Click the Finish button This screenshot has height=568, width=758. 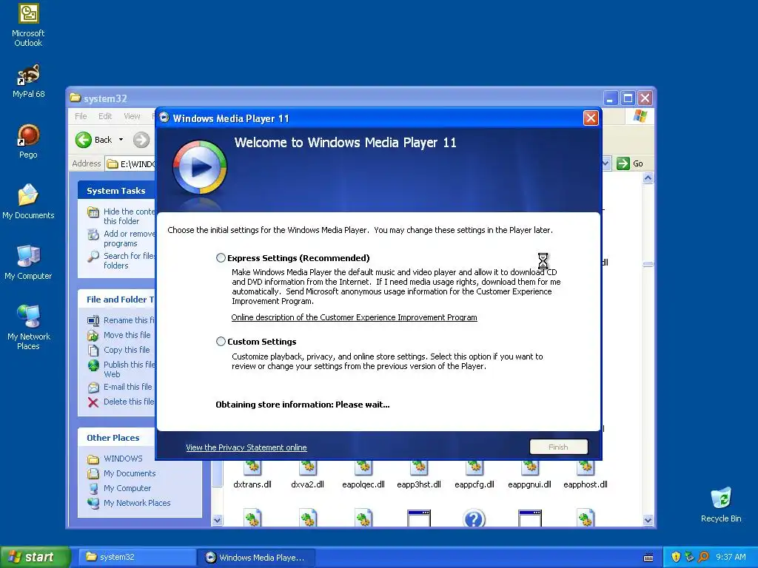pos(558,447)
